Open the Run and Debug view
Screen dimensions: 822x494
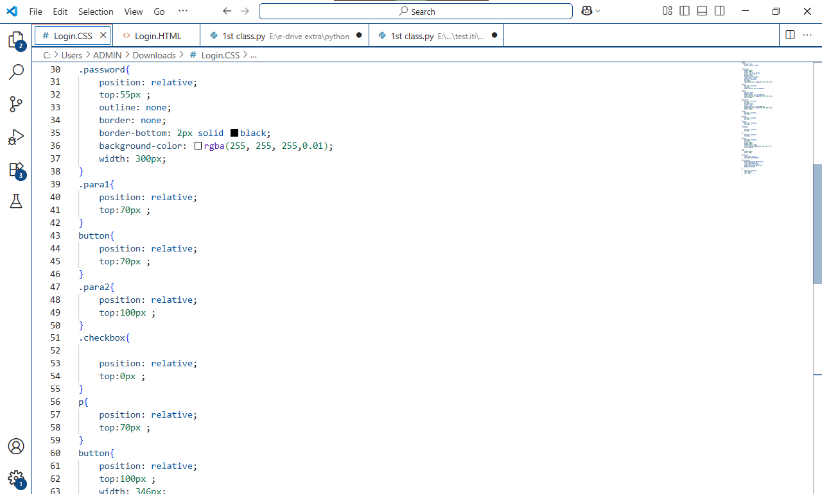coord(16,137)
